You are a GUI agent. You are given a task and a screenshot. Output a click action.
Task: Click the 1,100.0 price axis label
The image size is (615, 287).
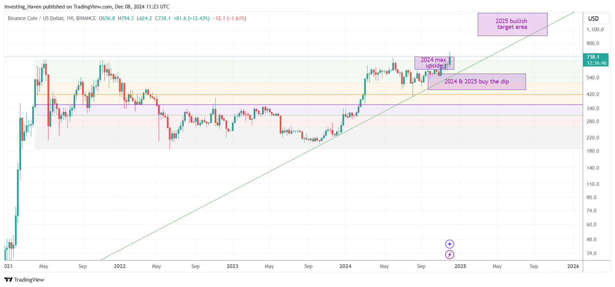click(x=595, y=30)
